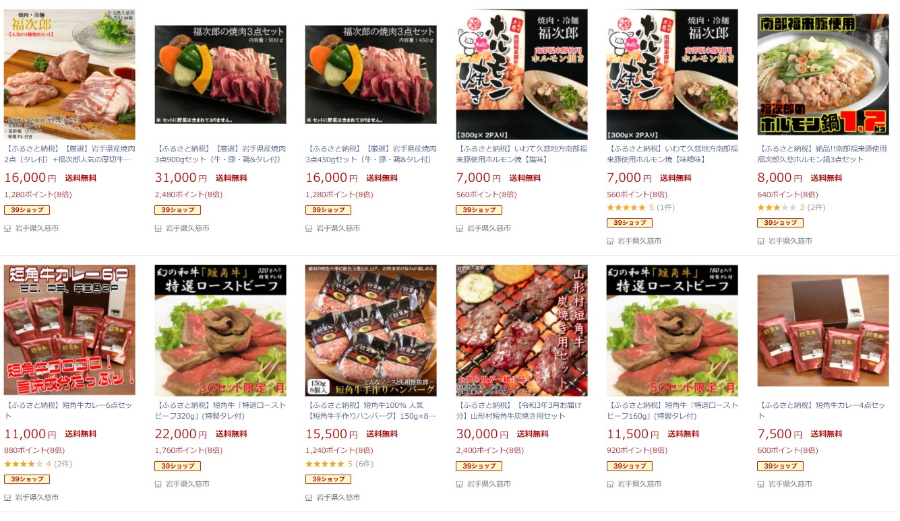Viewport: 900px width, 521px height.
Task: Click the shop icon beside 岩手県久慈市 under ホルモン鍋
Action: [x=761, y=241]
